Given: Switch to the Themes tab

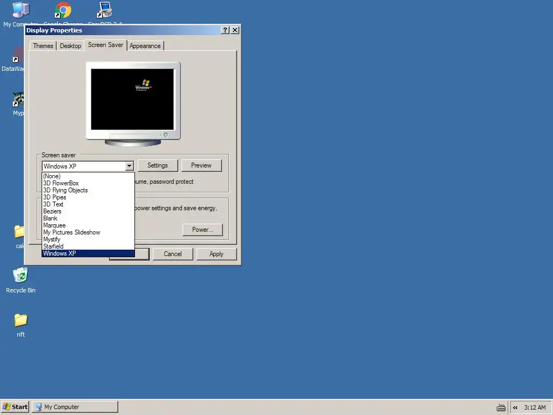Looking at the screenshot, I should pyautogui.click(x=43, y=46).
